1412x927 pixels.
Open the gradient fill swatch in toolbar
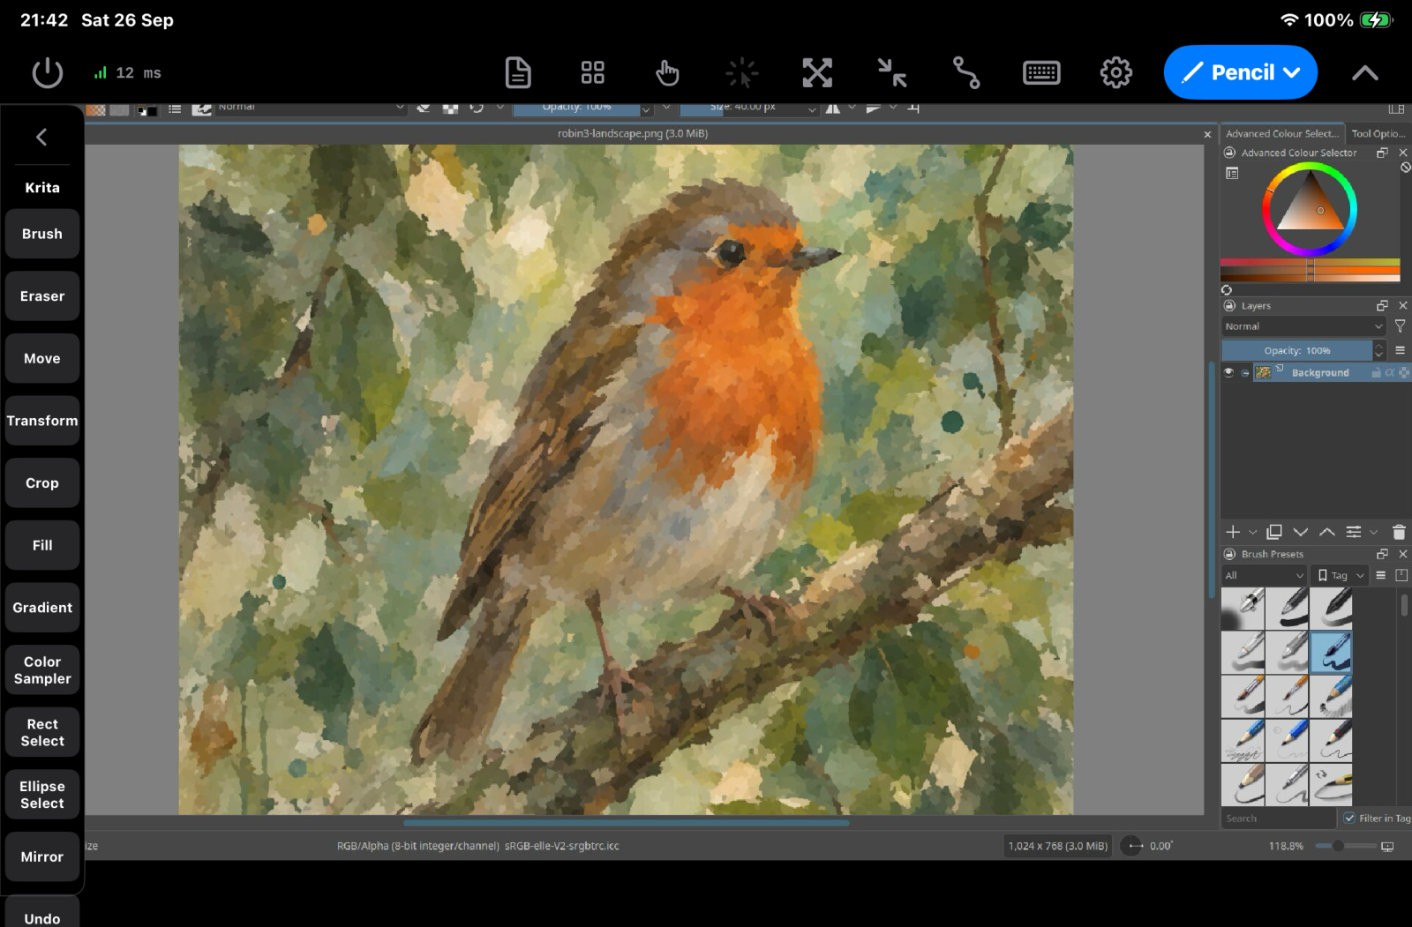[x=95, y=109]
